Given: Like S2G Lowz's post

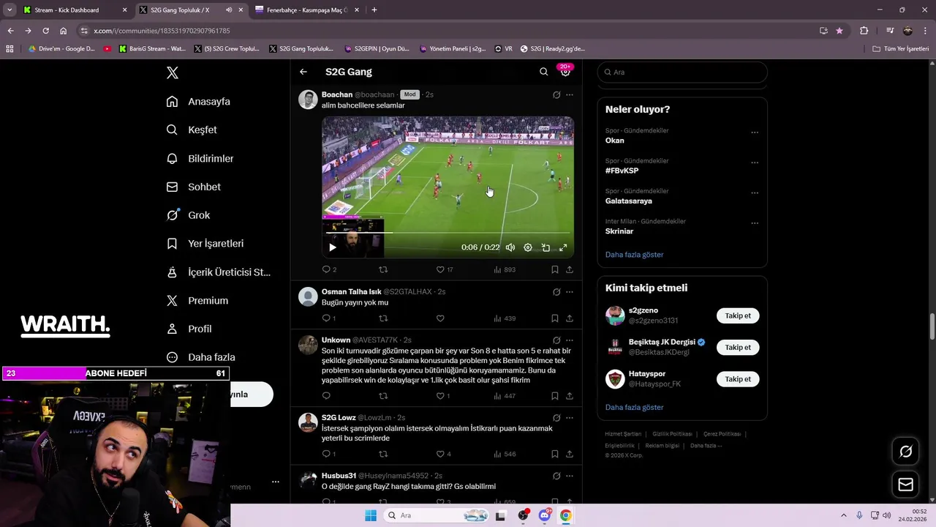Looking at the screenshot, I should (x=443, y=454).
